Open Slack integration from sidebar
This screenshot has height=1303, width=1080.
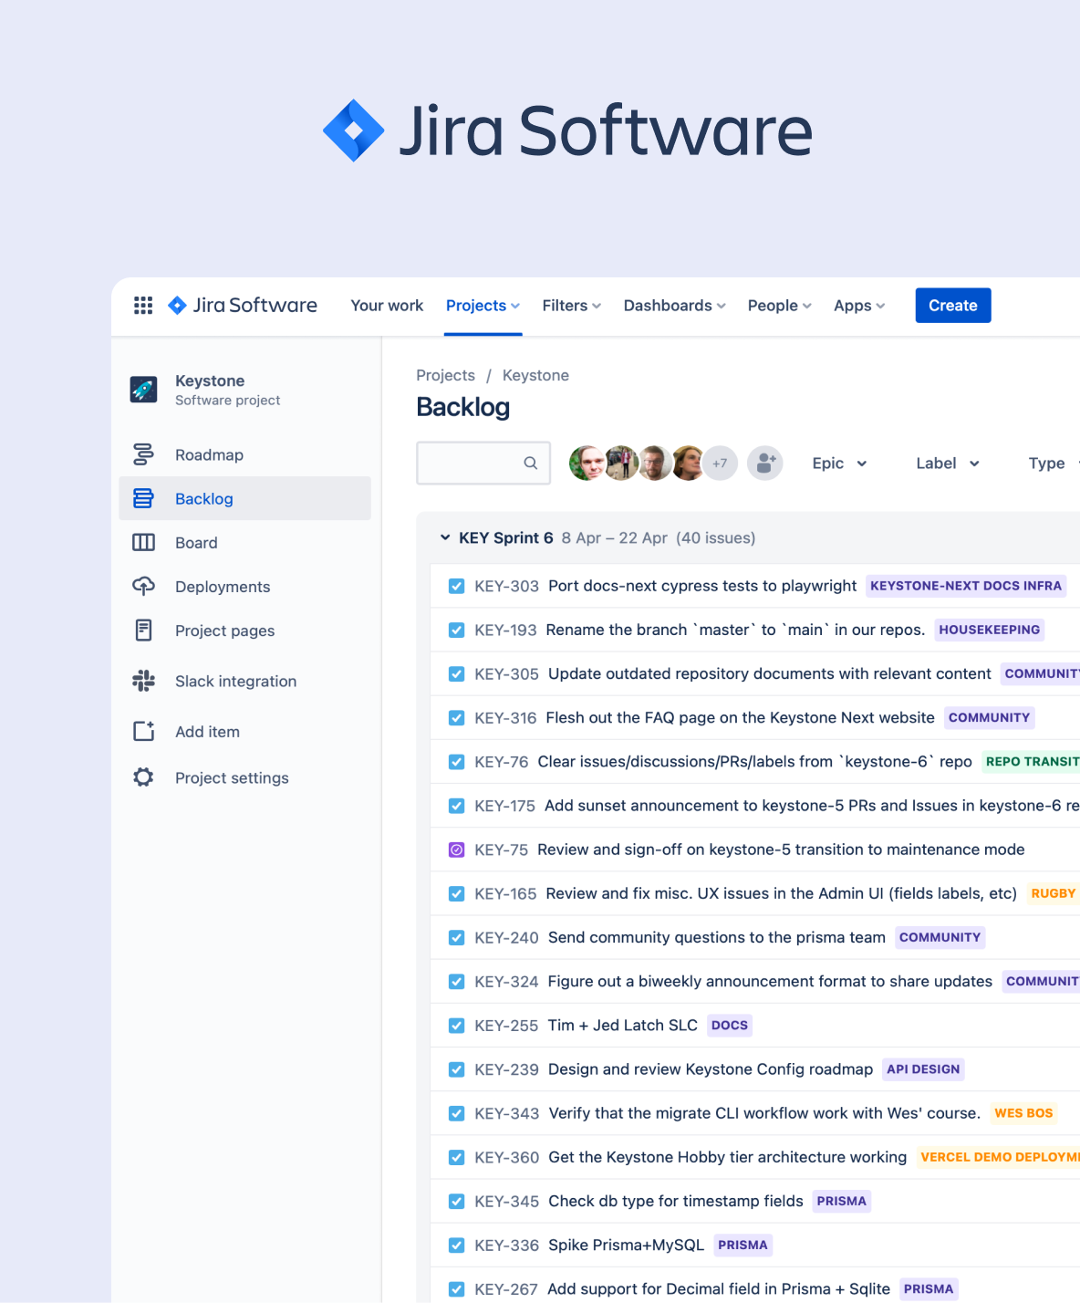click(x=235, y=682)
